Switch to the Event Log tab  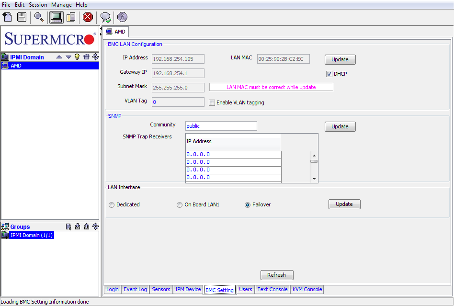coord(135,289)
